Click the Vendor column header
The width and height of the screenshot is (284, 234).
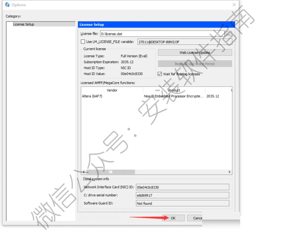coord(112,90)
